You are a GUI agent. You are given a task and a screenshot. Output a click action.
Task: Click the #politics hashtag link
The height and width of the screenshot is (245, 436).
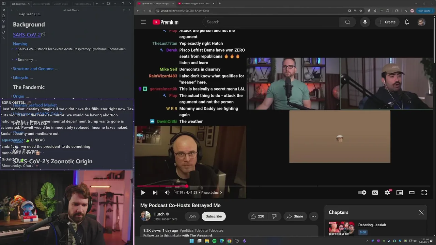coord(186,231)
